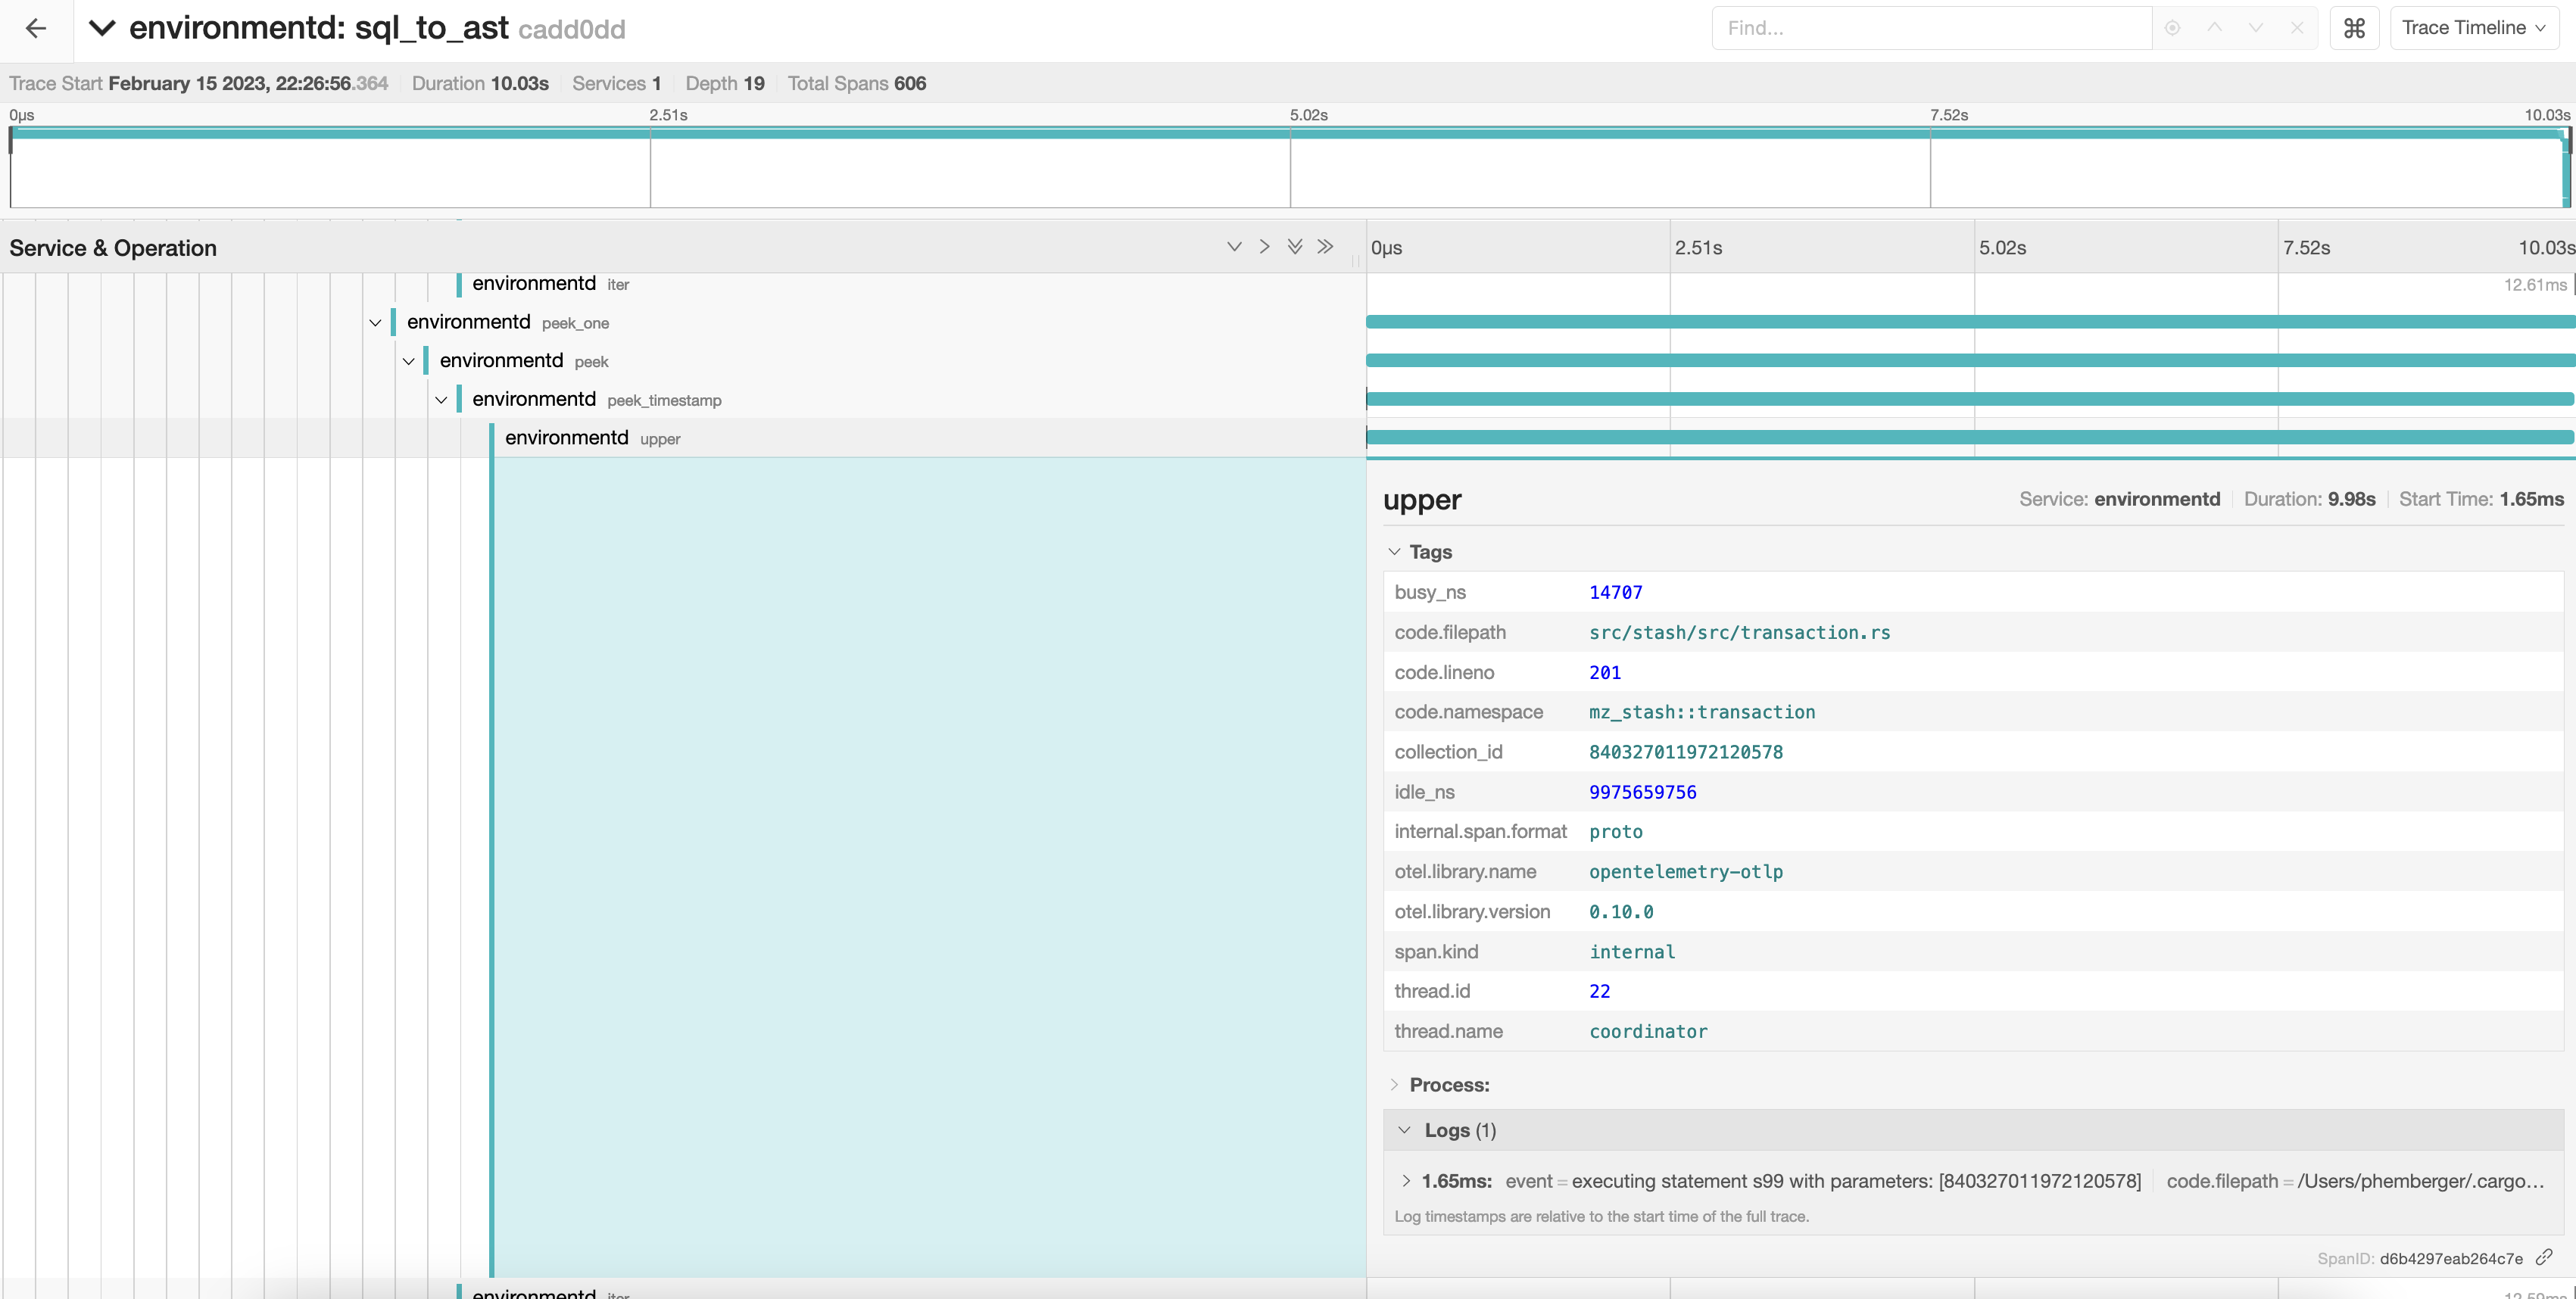Go to next search result arrow
The height and width of the screenshot is (1299, 2576).
pos(2255,28)
